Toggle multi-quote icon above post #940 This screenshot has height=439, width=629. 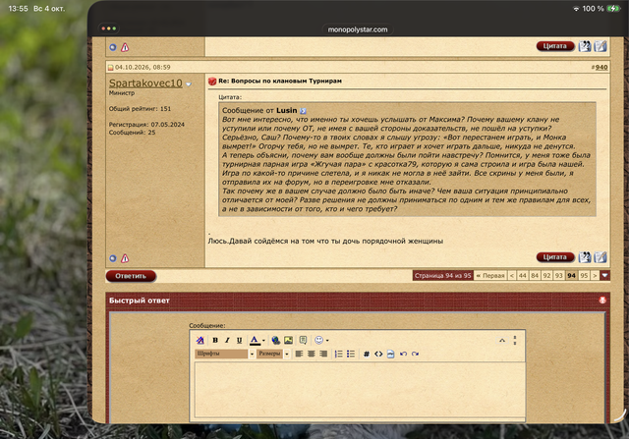[x=585, y=46]
